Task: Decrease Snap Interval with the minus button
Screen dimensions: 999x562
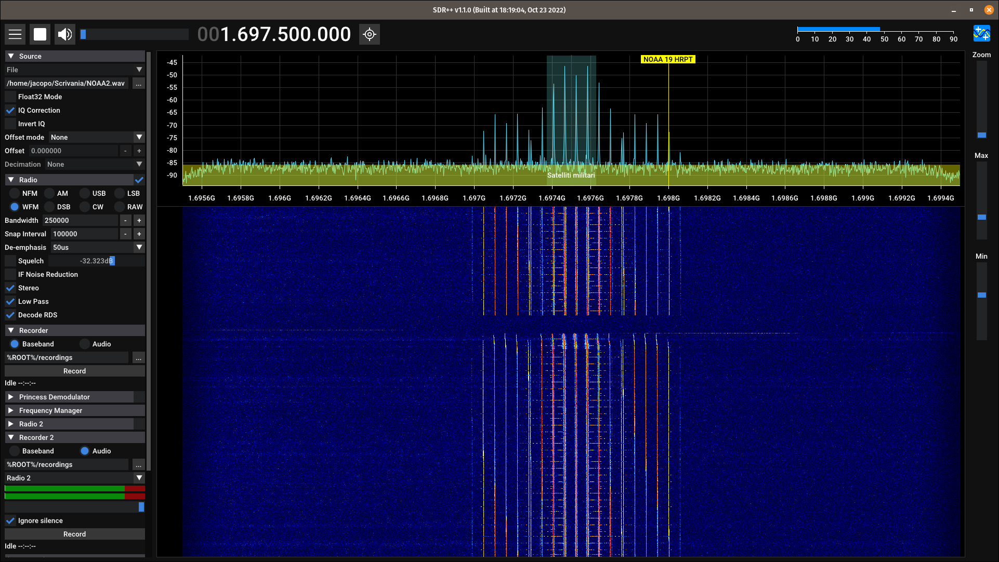Action: pyautogui.click(x=125, y=234)
